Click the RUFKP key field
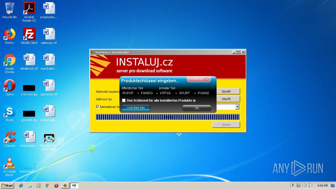Screen dimensions: 336x189 128,93
